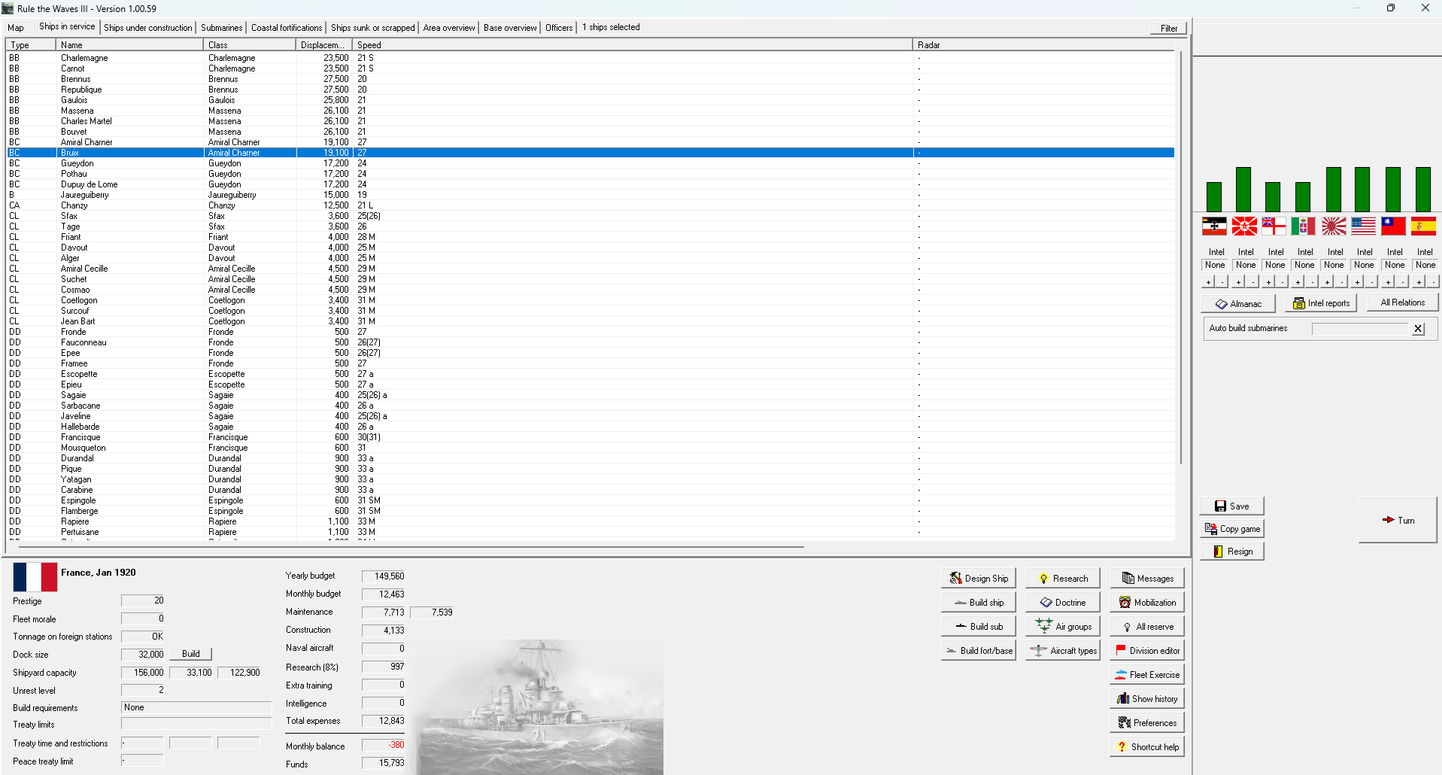Image resolution: width=1442 pixels, height=775 pixels.
Task: Increase intel on Germany with plus button
Action: 1208,282
